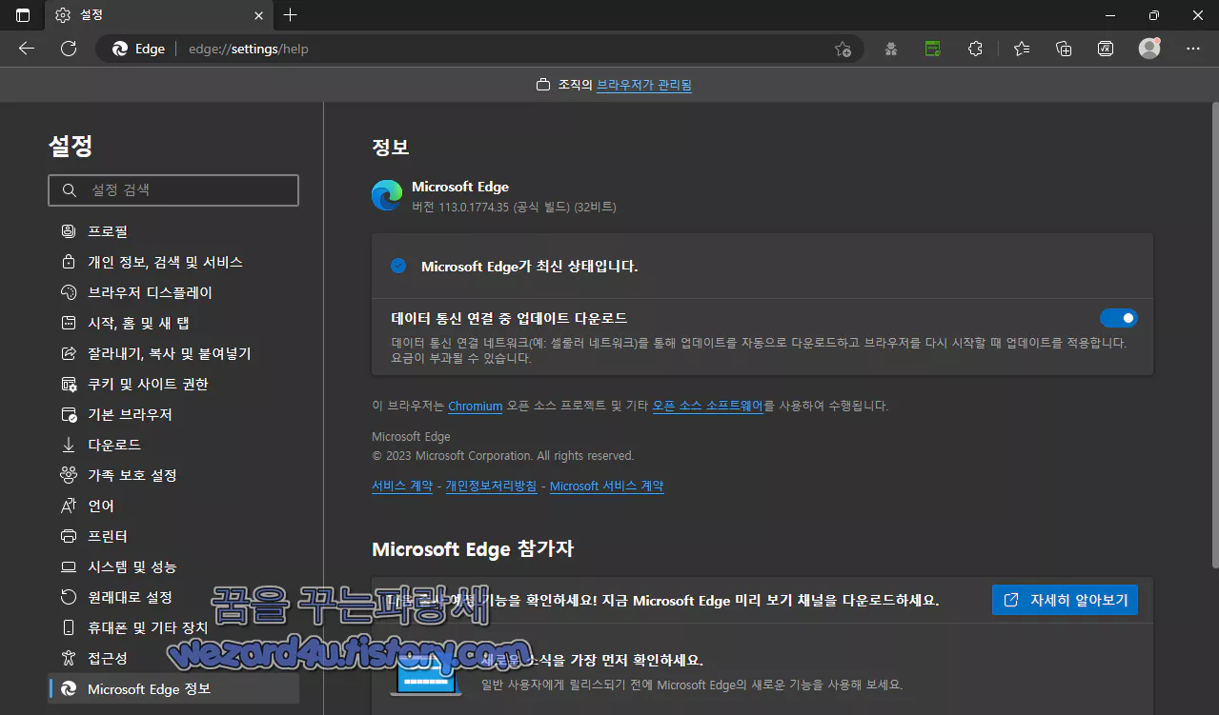Click the browser icon beside 기본 브라우저
The image size is (1219, 715).
pos(69,414)
